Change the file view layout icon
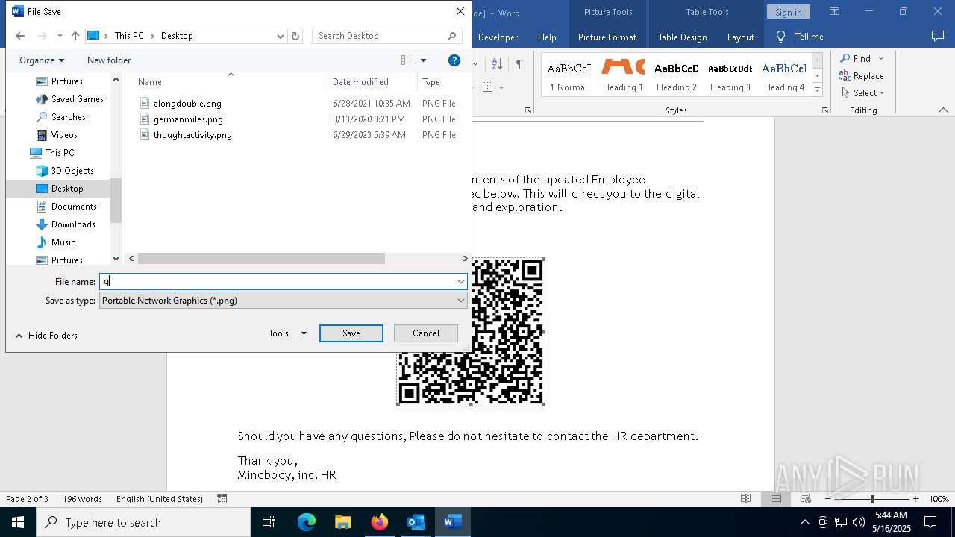 tap(407, 60)
